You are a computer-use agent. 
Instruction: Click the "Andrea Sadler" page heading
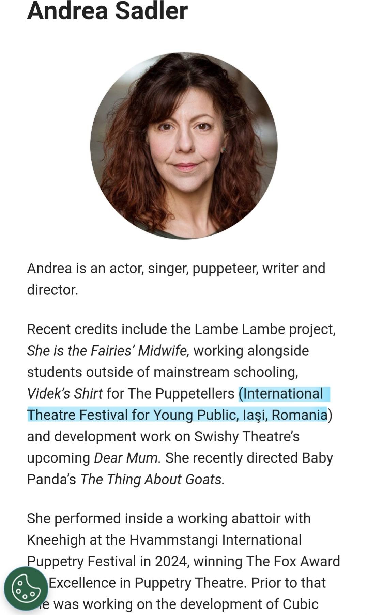click(107, 11)
